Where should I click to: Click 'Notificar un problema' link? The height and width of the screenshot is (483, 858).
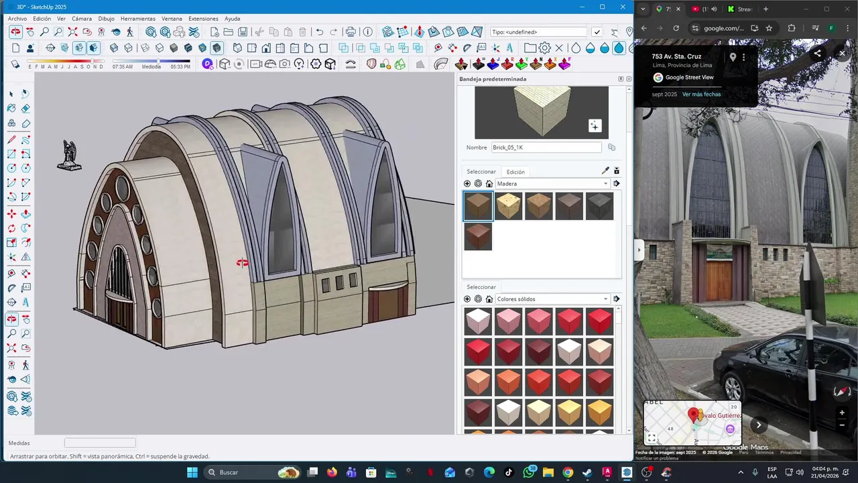[x=657, y=458]
